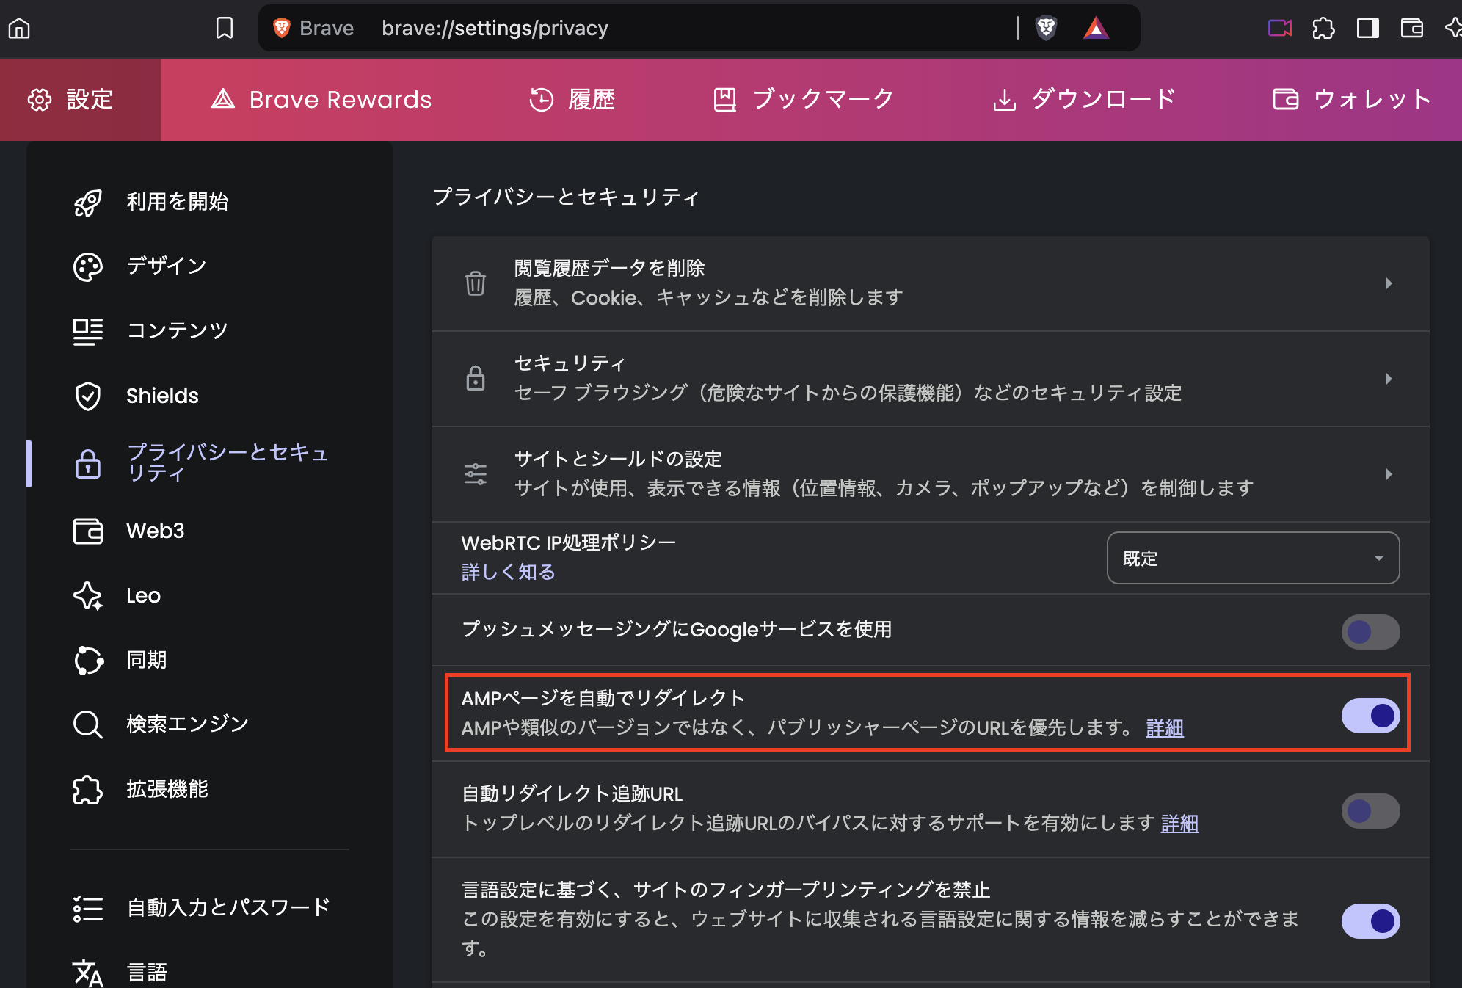Click the trash icon in 閲覧履歴データを削除 row
Screen dimensions: 1462x988
(476, 283)
